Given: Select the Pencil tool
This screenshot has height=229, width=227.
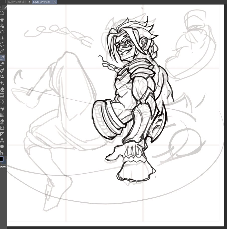Looking at the screenshot, I should tap(2, 64).
